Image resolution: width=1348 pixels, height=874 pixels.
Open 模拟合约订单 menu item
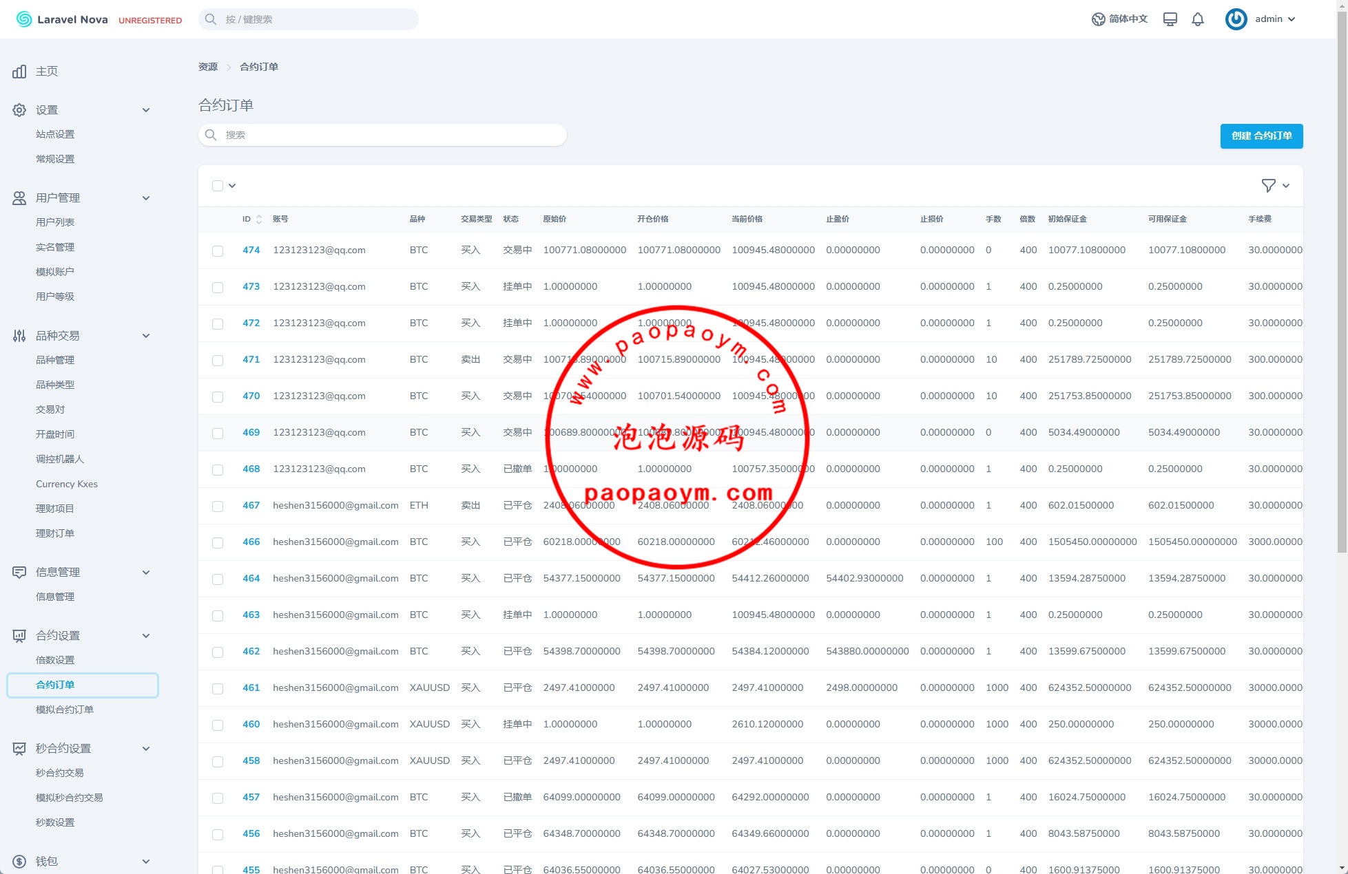tap(65, 710)
